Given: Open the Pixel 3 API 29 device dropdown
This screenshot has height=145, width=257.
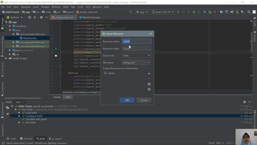Looking at the screenshot, I should pos(163,12).
